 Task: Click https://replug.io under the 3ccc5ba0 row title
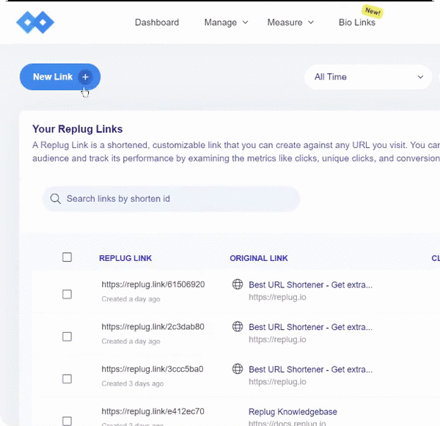[277, 382]
